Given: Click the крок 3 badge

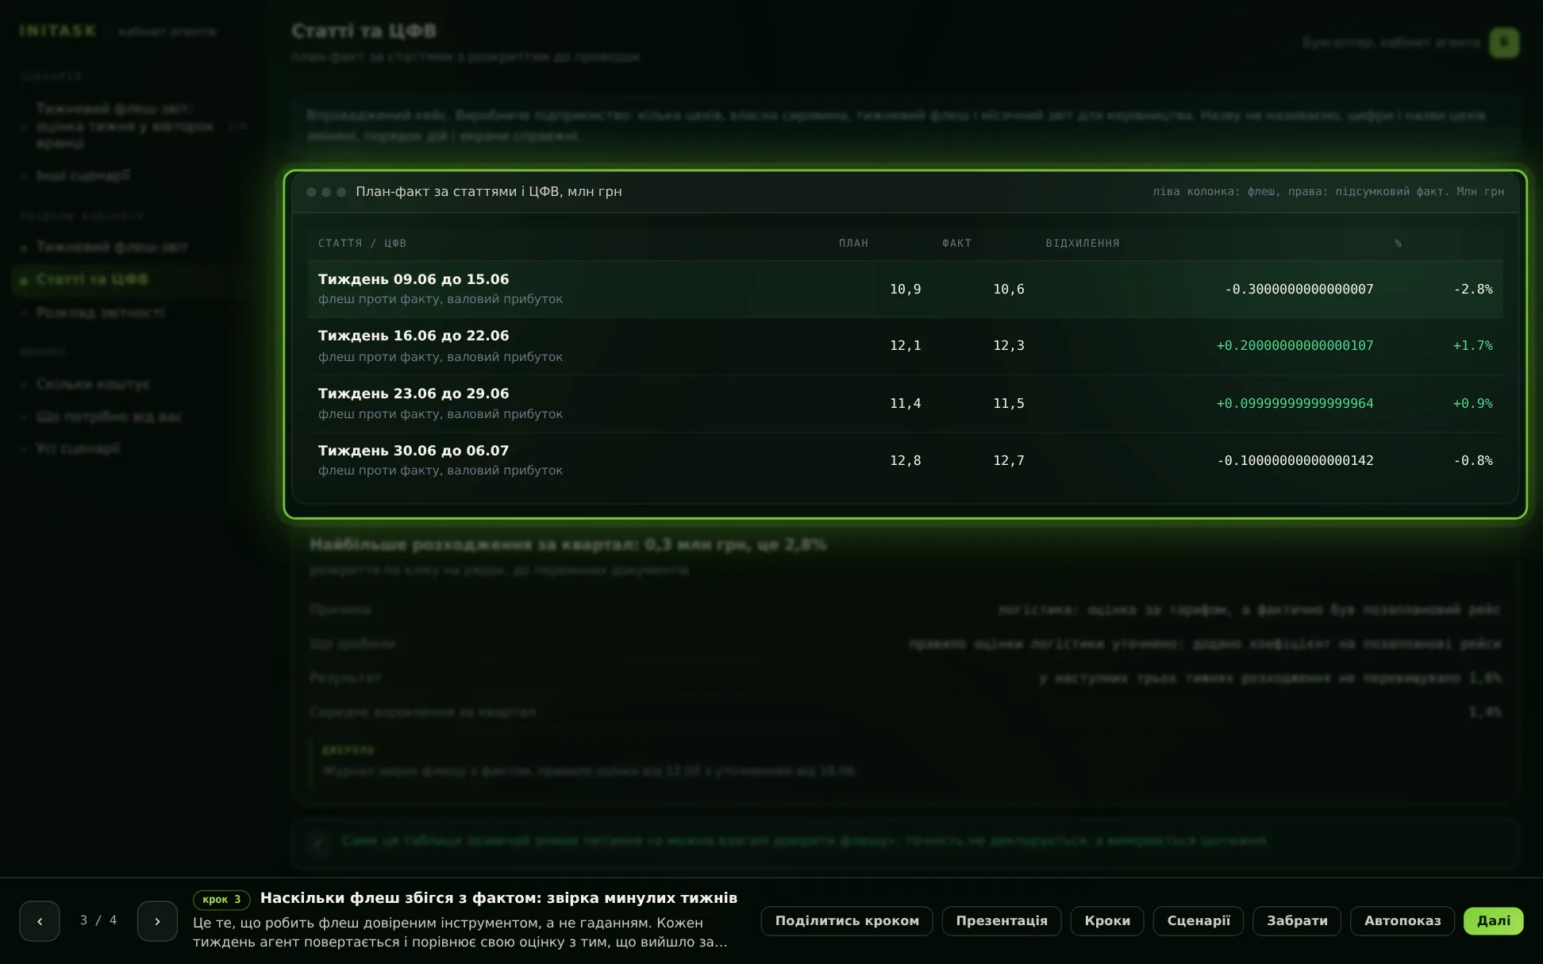Looking at the screenshot, I should [221, 900].
